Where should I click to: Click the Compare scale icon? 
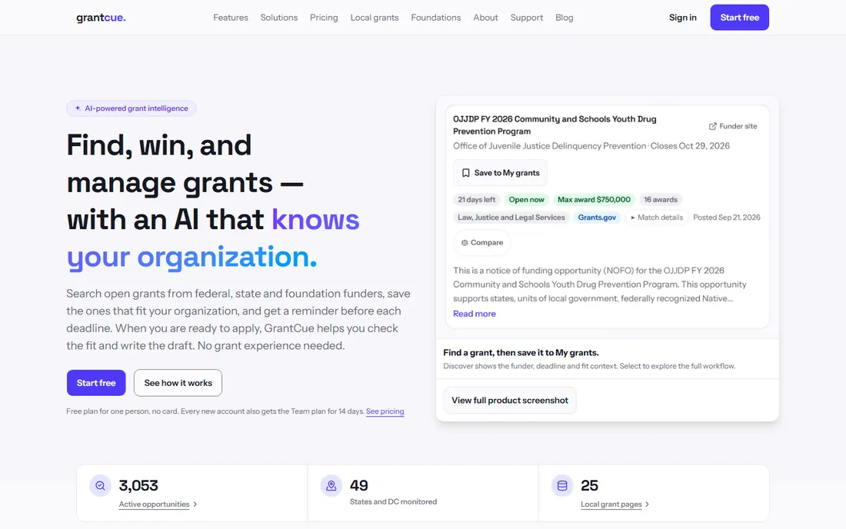tap(465, 243)
